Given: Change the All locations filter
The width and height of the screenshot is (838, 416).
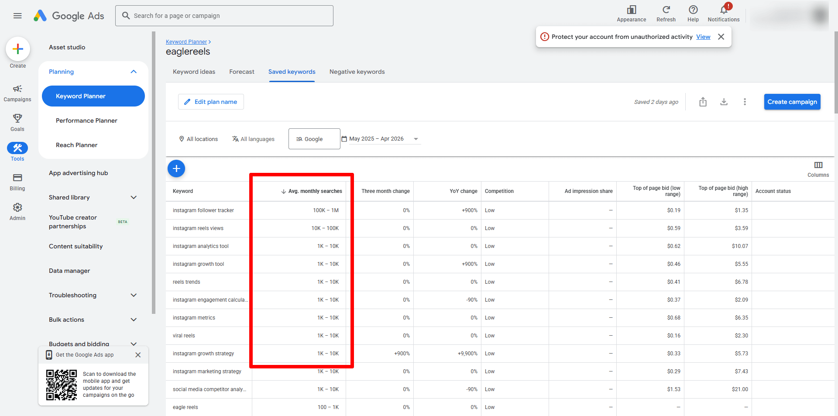Looking at the screenshot, I should coord(198,139).
